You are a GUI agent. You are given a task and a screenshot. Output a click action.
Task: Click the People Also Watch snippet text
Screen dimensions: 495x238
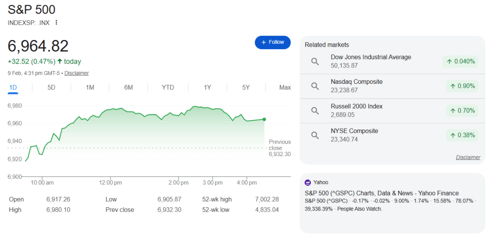tap(360, 209)
